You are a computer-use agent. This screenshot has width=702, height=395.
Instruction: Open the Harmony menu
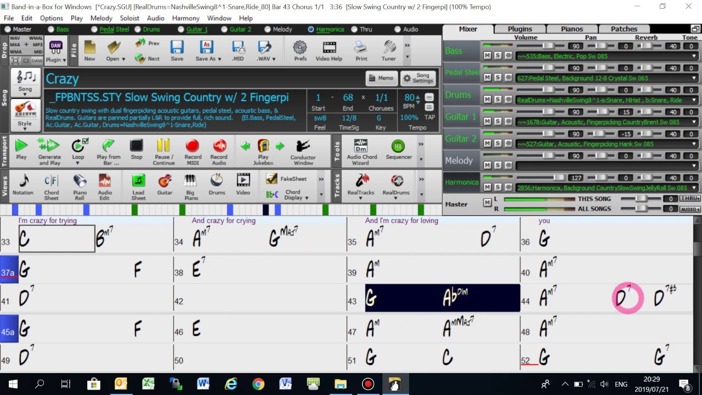pyautogui.click(x=185, y=18)
